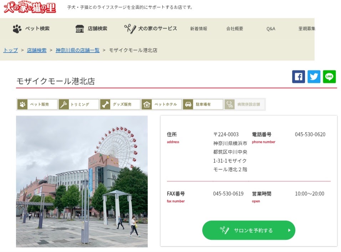
Task: Go to 新着情報 page
Action: click(199, 29)
